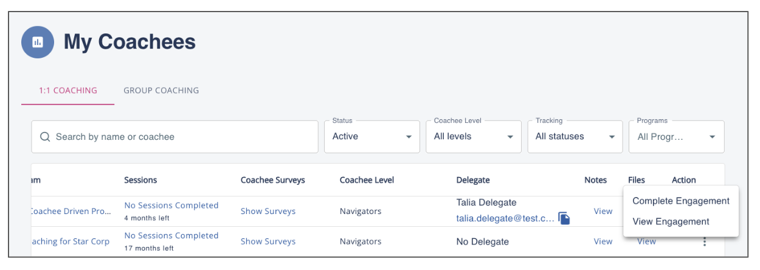Copy Talia Delegate's email address
760x270 pixels.
[564, 218]
